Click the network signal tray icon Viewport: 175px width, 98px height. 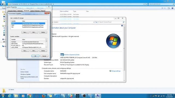click(161, 96)
